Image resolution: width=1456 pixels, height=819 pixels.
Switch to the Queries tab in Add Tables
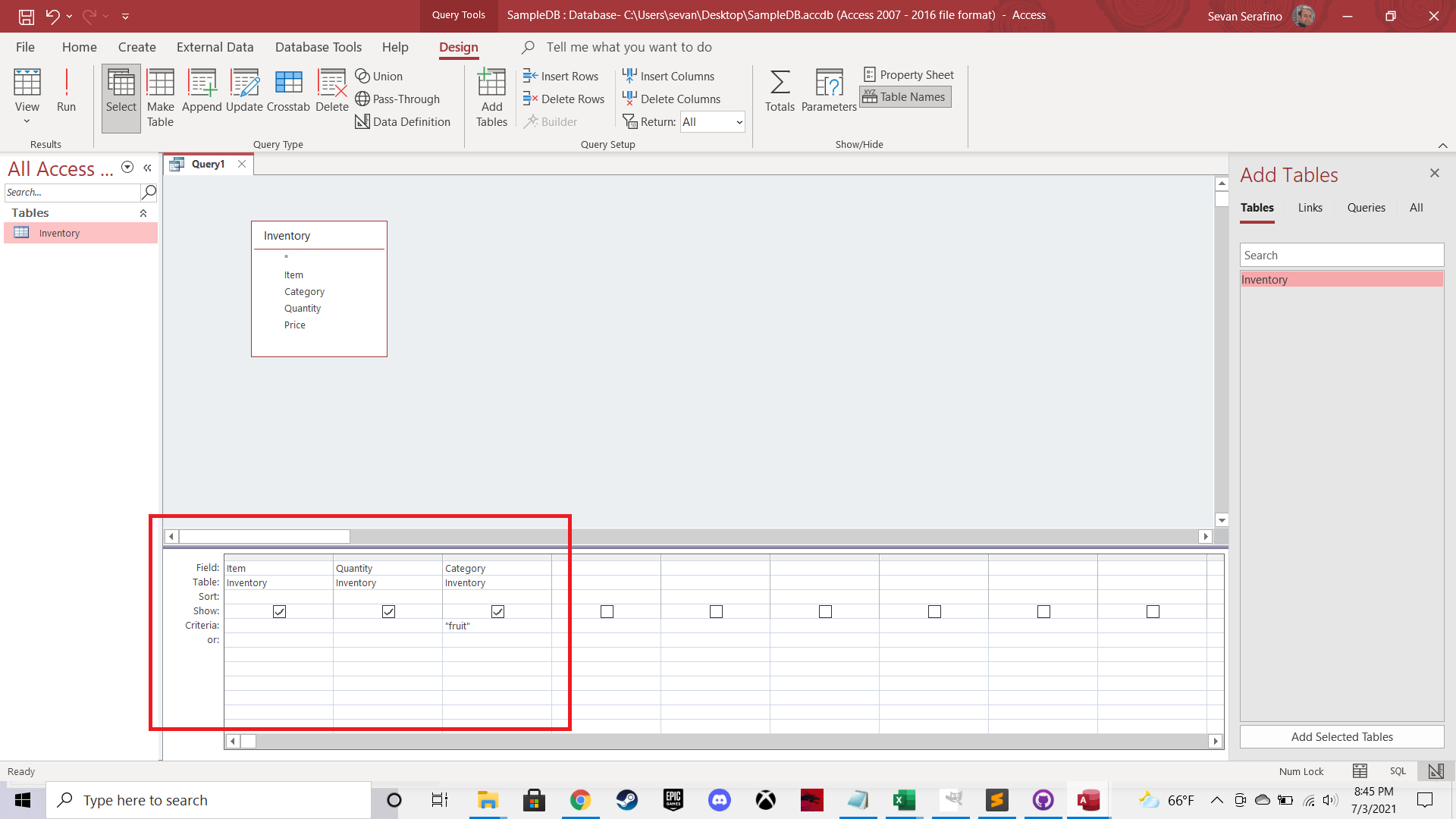[1366, 208]
